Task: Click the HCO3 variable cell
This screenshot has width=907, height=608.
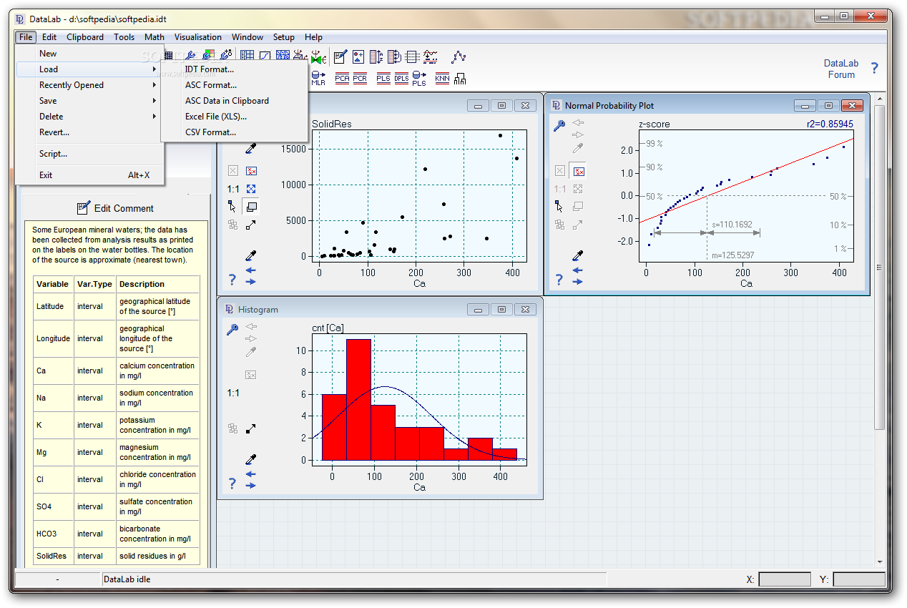Action: (x=54, y=534)
